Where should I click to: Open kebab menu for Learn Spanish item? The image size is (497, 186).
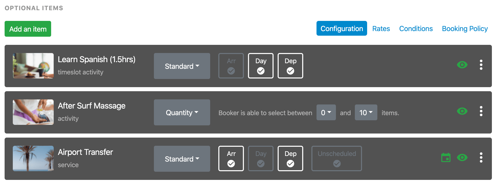tap(481, 65)
